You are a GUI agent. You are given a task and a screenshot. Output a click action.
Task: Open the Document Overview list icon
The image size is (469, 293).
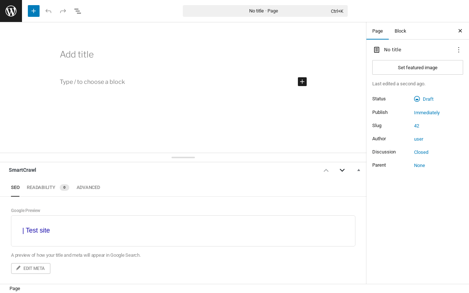tap(78, 11)
